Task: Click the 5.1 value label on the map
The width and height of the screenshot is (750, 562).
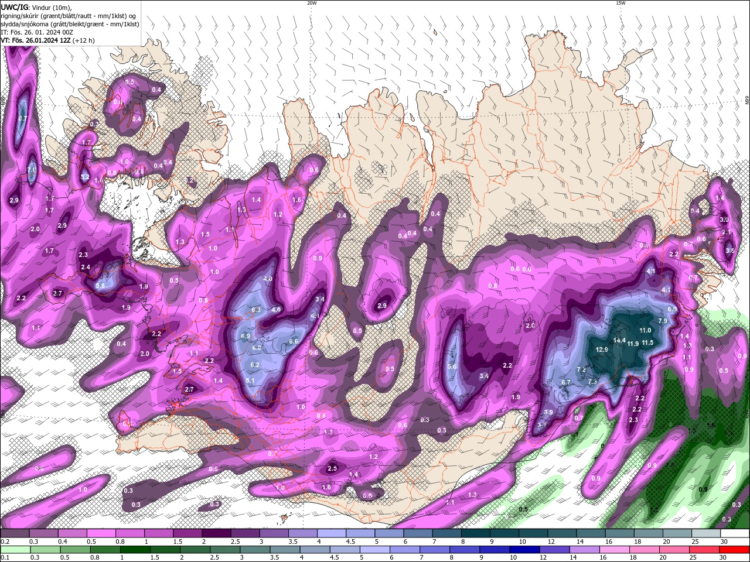Action: 250,381
